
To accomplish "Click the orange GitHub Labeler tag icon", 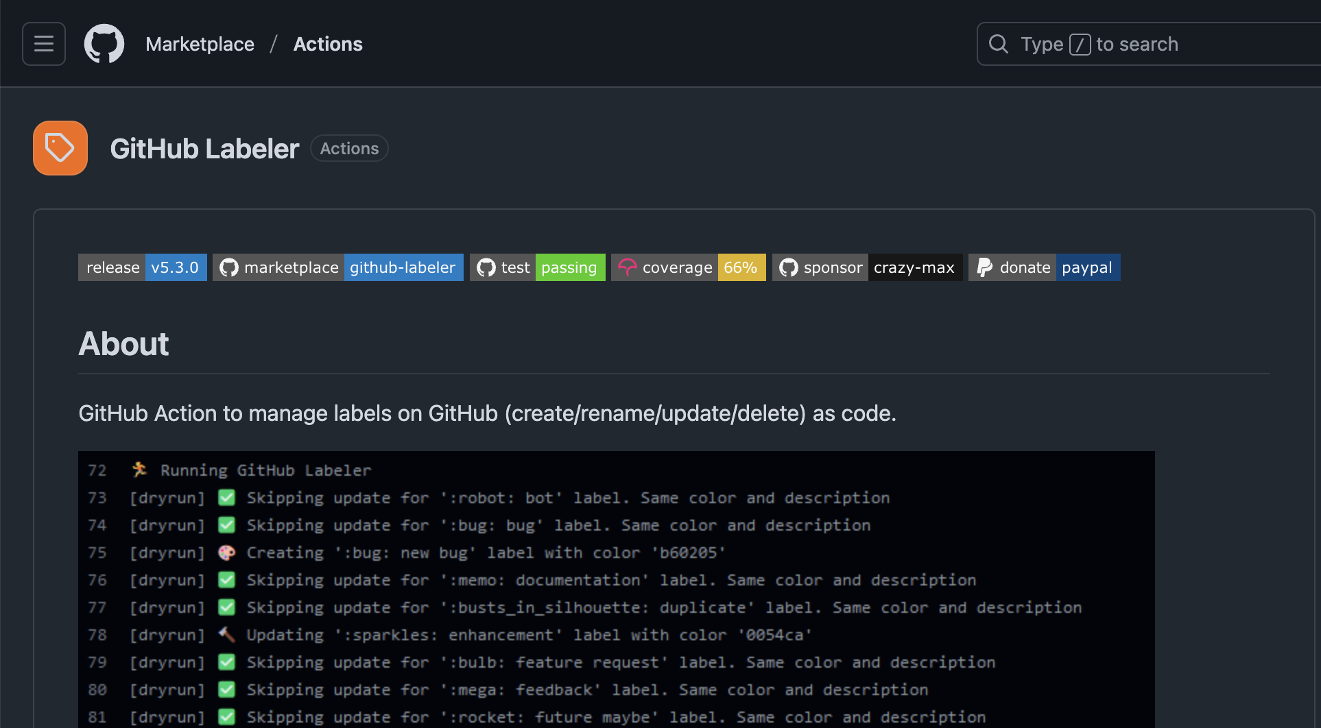I will point(60,147).
